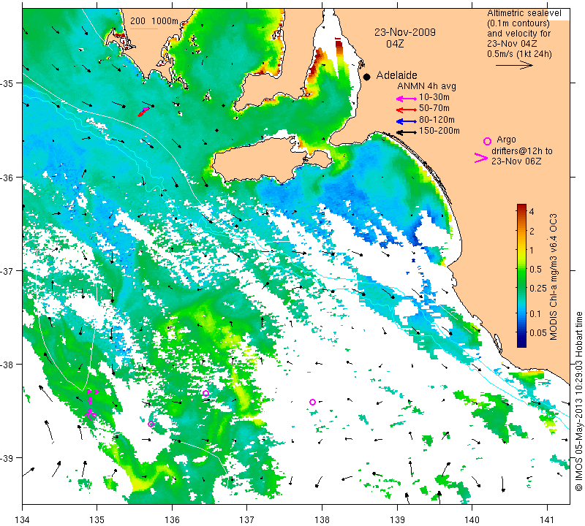Click the Argo float circle near 135.7E 38.6S
This screenshot has width=585, height=526.
151,424
